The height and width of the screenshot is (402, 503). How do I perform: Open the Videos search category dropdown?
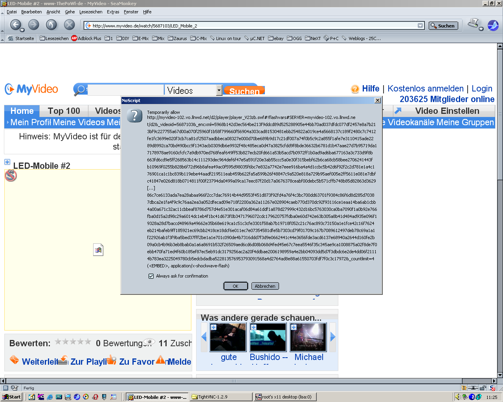[x=219, y=90]
